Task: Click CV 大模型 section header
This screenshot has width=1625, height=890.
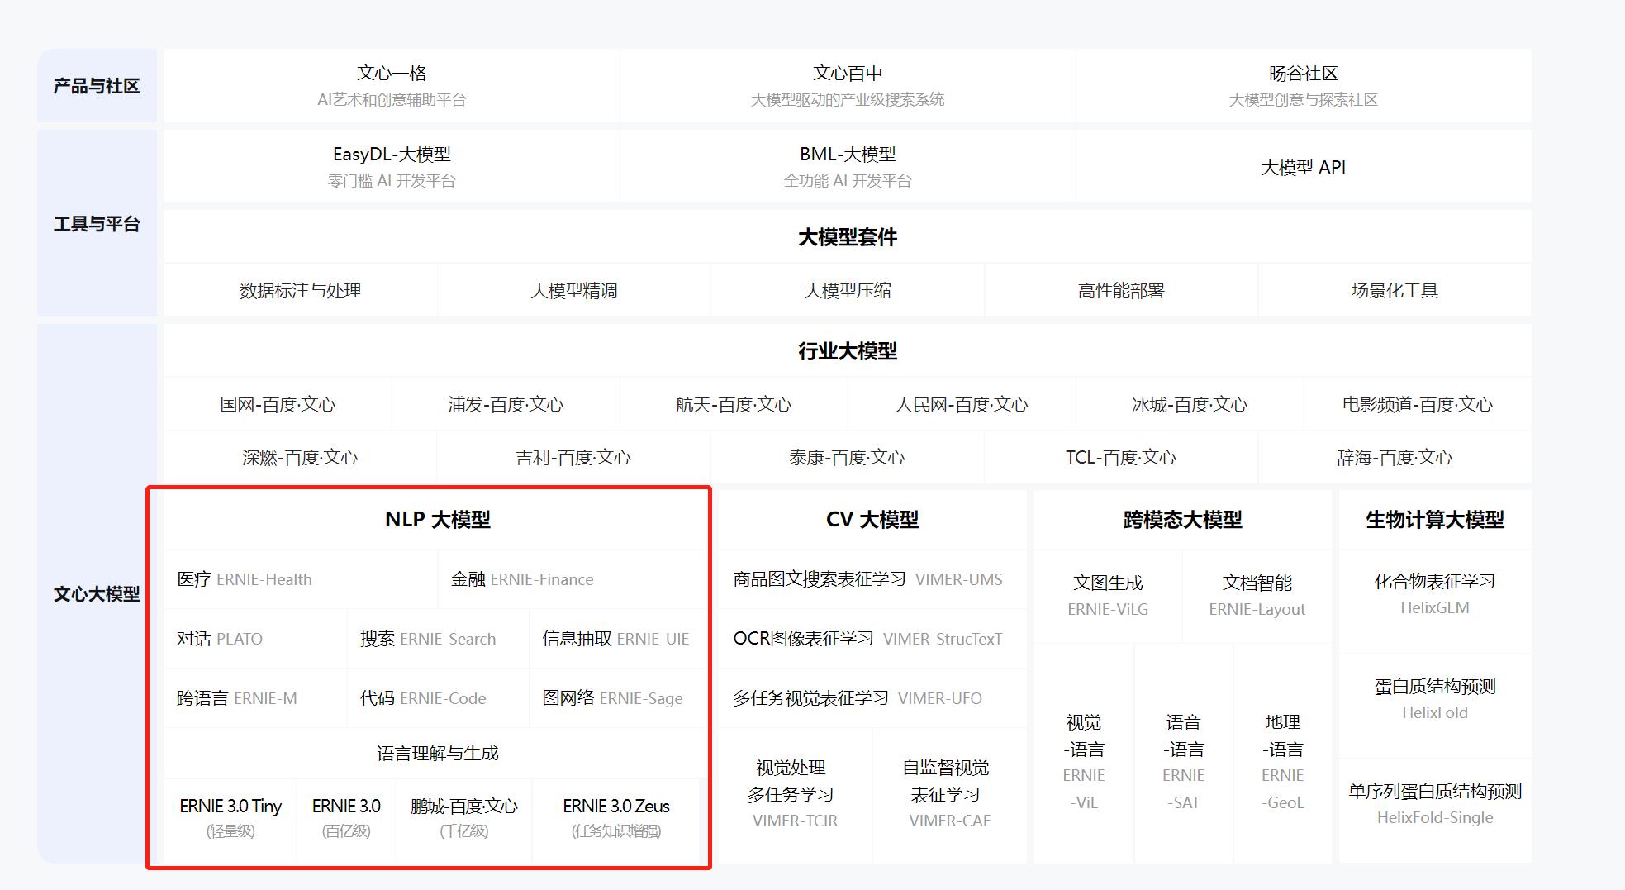Action: [x=872, y=519]
